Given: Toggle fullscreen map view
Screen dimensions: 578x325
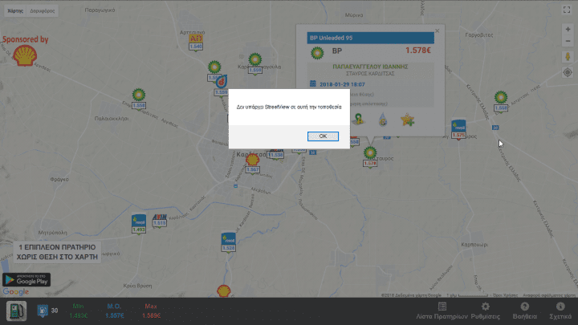Looking at the screenshot, I should click(x=567, y=10).
